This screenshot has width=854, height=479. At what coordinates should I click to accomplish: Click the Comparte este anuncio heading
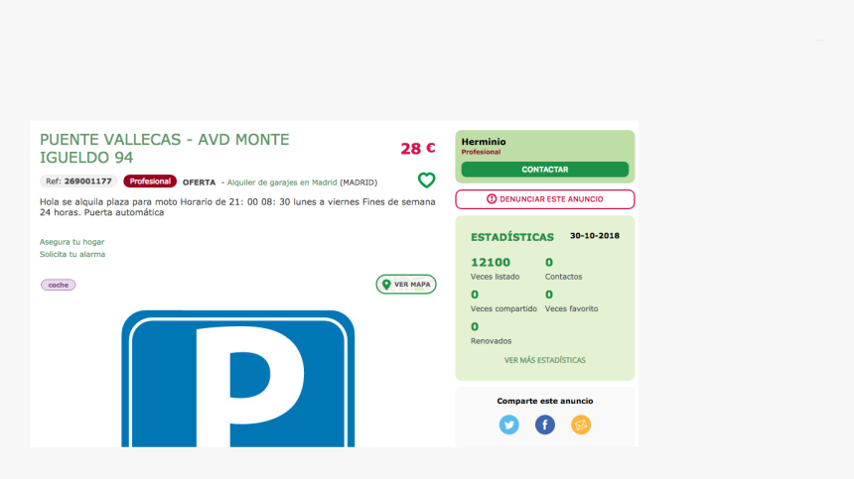tap(544, 402)
